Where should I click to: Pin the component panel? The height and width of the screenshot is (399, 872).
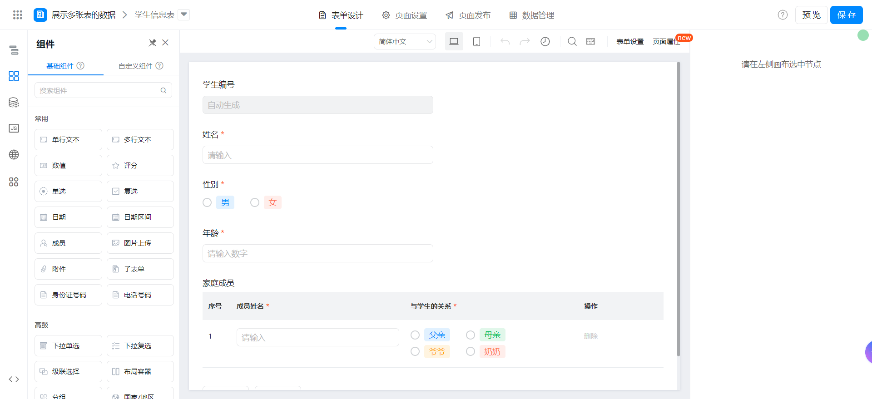pos(153,43)
